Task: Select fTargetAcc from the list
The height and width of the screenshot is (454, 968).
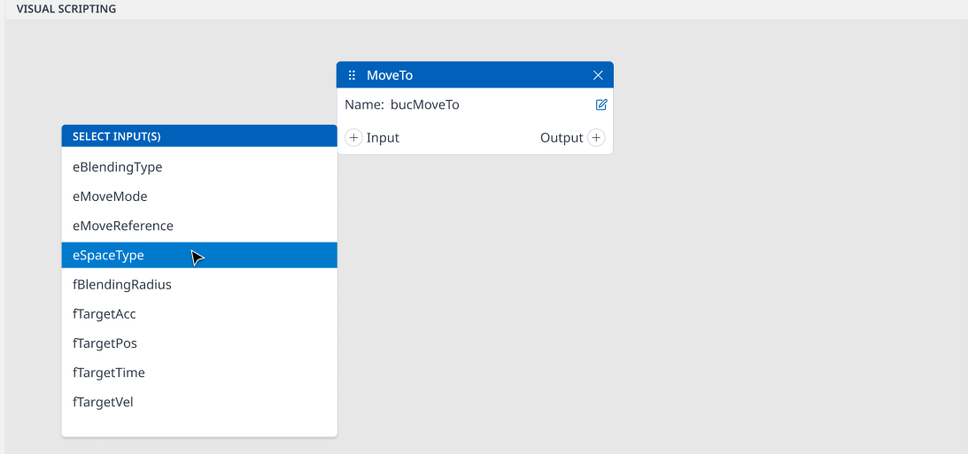Action: (199, 314)
